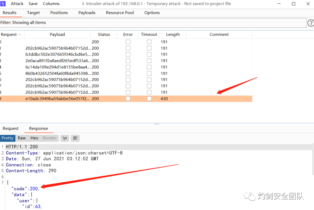Viewport: 314px width, 210px height.
Task: Click the Burp Intruder lightning logo icon
Action: 3,3
